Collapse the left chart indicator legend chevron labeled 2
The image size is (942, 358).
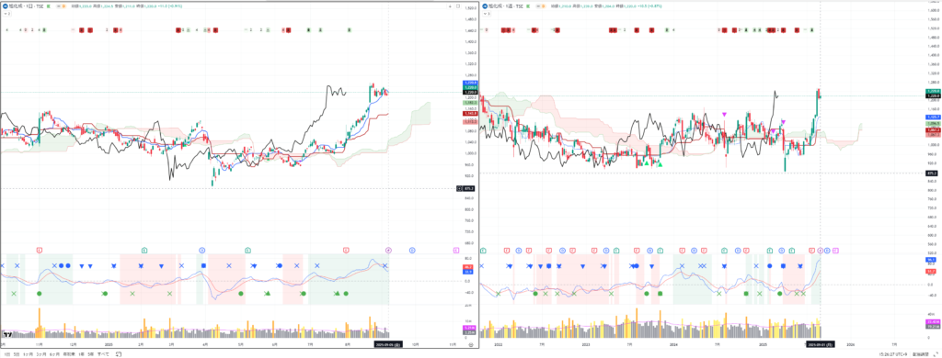(x=6, y=13)
